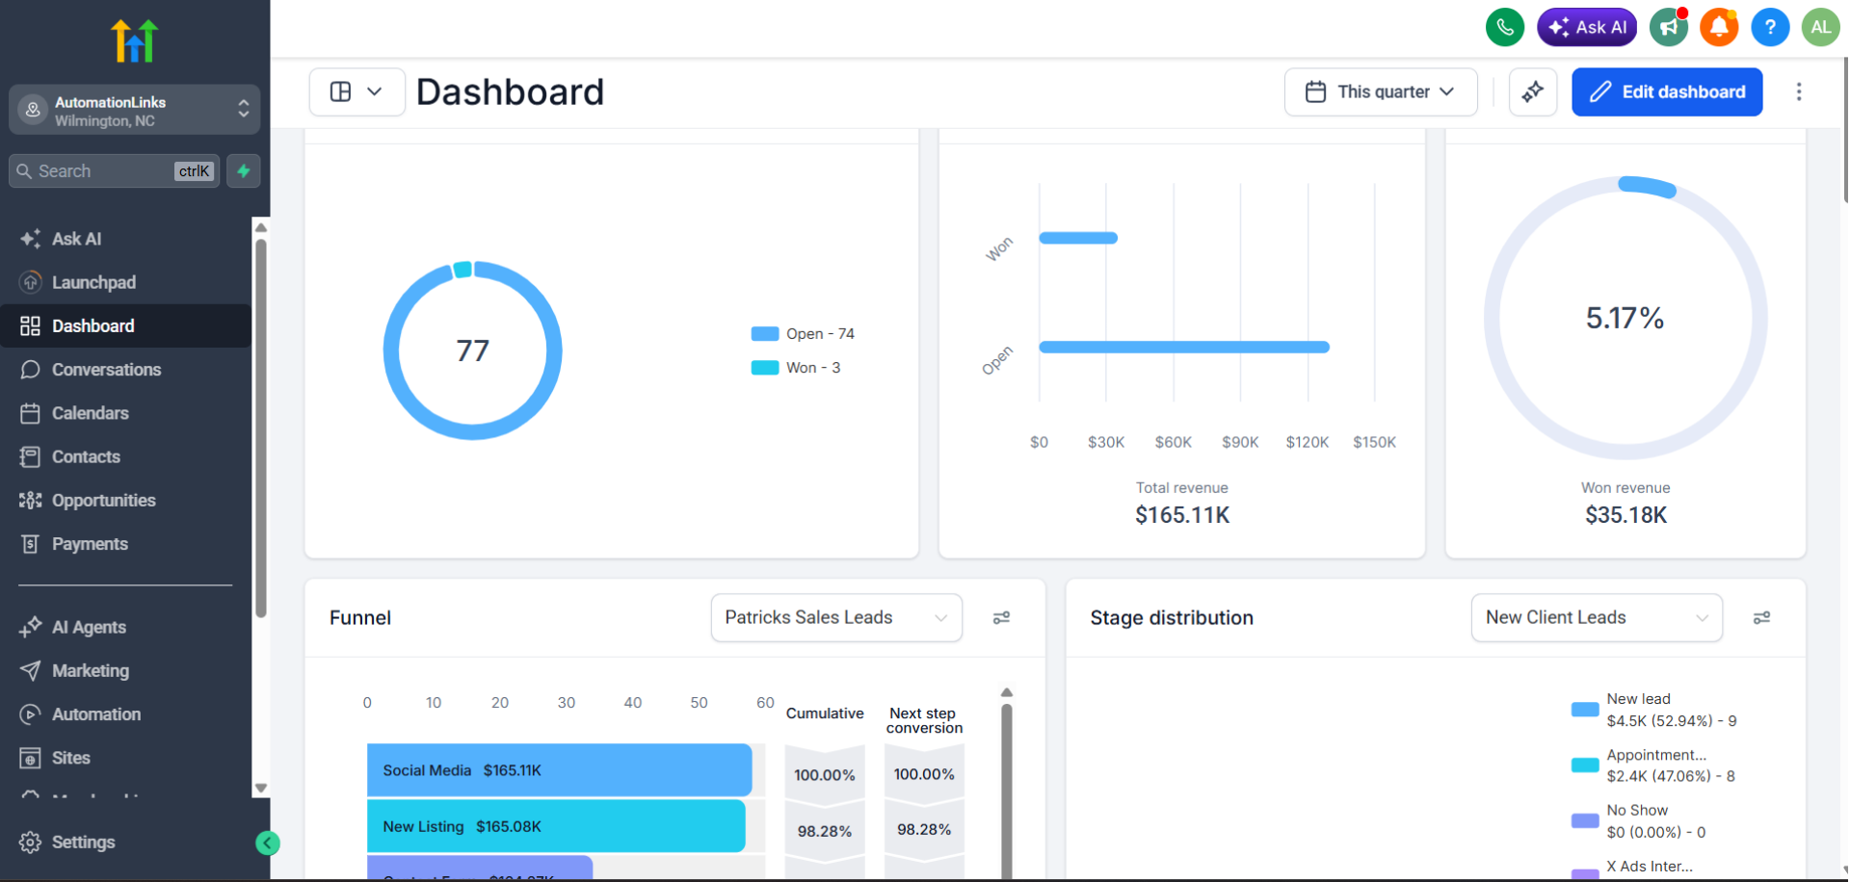Click the green lightning quick actions icon
Image resolution: width=1850 pixels, height=882 pixels.
tap(243, 170)
